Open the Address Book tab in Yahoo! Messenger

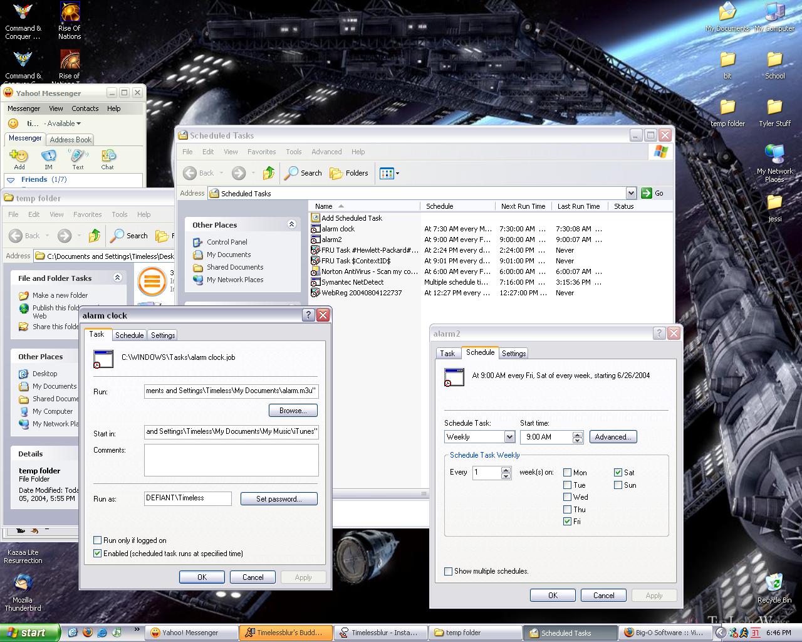(x=71, y=140)
